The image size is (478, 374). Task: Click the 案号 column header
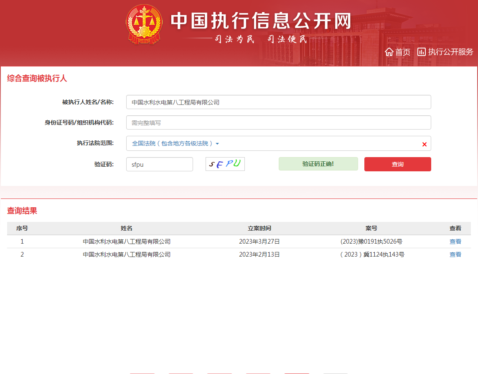tap(371, 228)
